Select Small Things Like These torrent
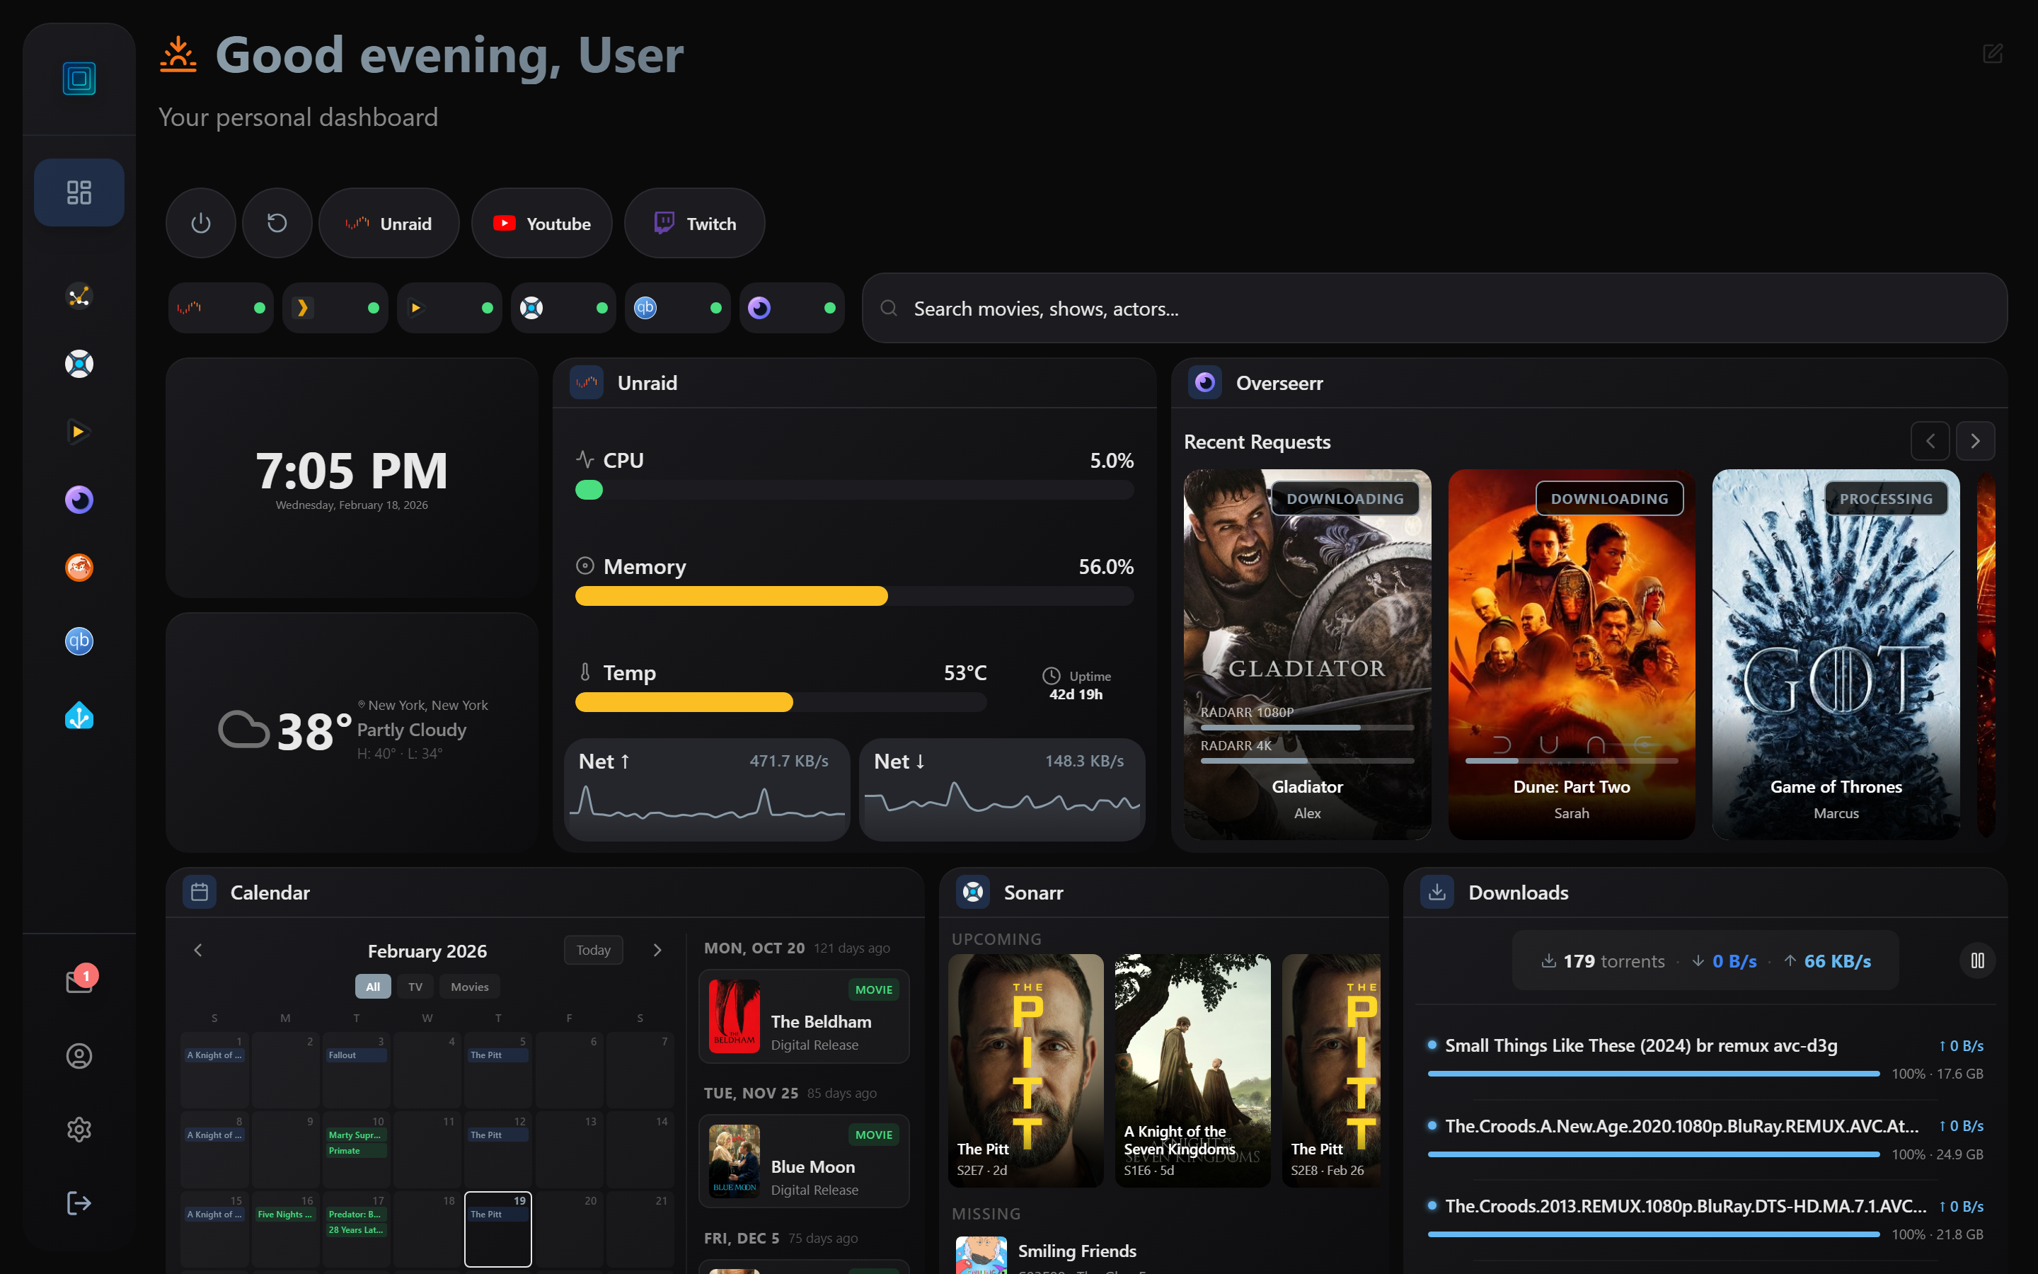This screenshot has height=1274, width=2038. (x=1705, y=1058)
